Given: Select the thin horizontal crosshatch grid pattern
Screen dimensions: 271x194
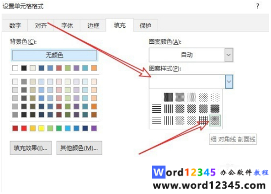Looking at the screenshot, I should [x=203, y=120].
